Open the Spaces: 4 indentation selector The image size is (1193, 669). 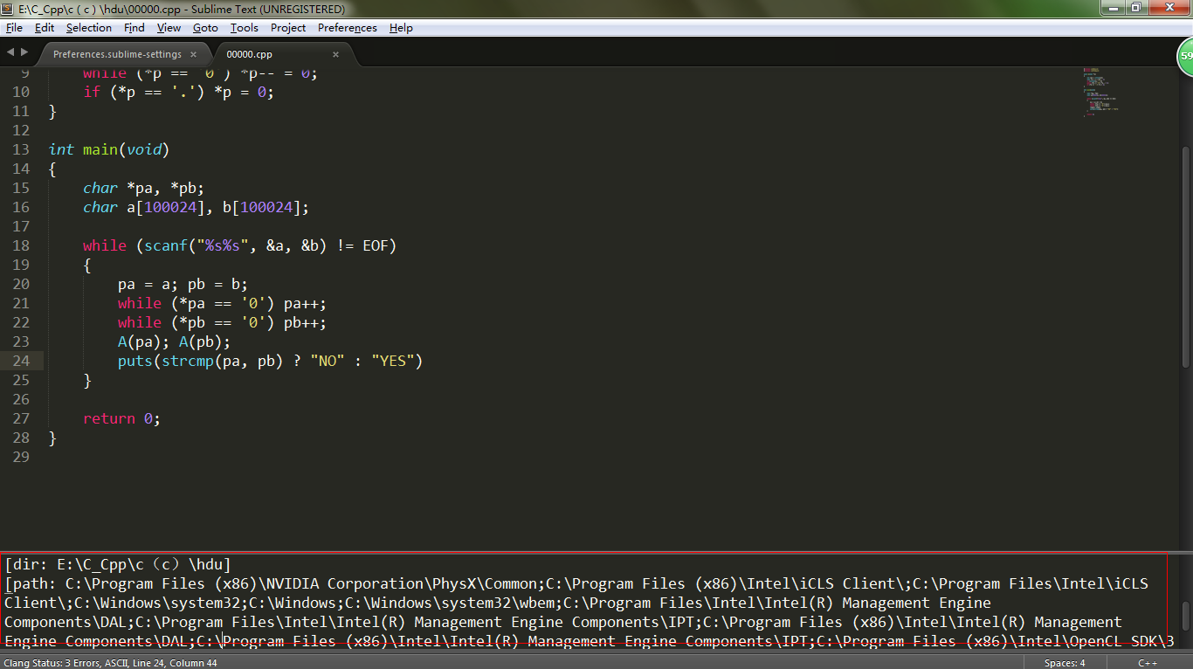pyautogui.click(x=1065, y=663)
